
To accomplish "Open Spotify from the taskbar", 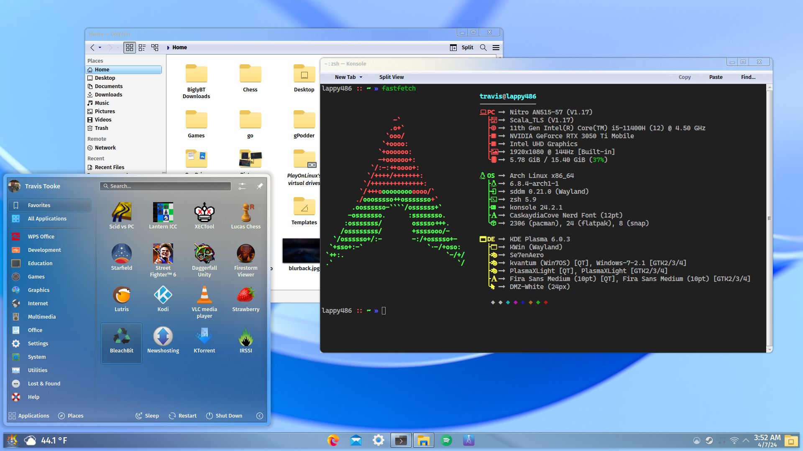I will 446,440.
